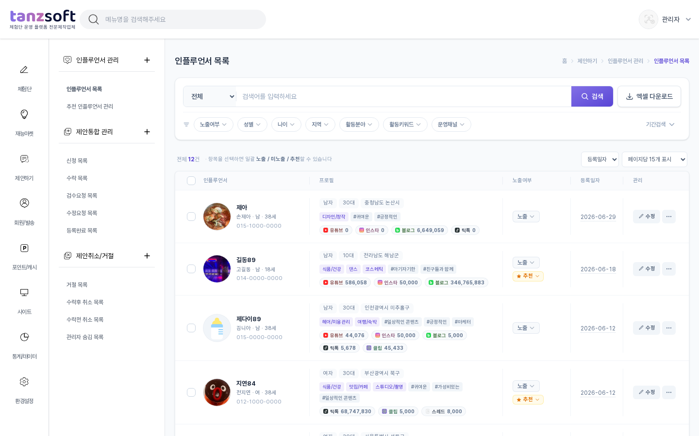Open more options for 제아 row

(x=669, y=217)
